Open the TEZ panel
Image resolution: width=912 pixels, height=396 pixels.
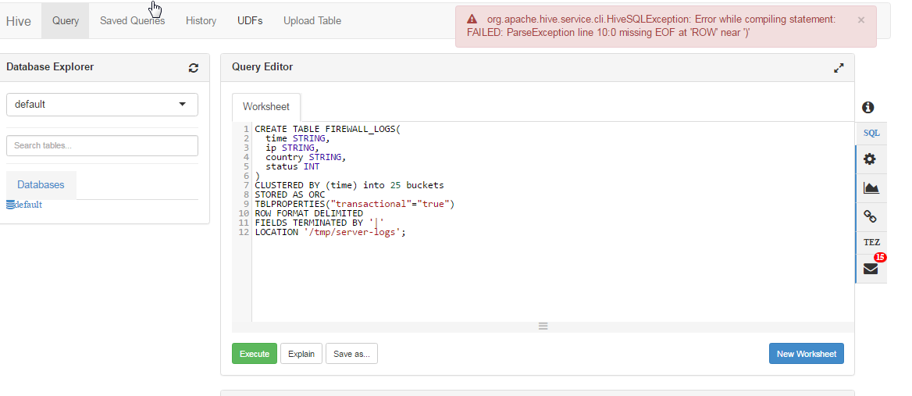click(871, 242)
